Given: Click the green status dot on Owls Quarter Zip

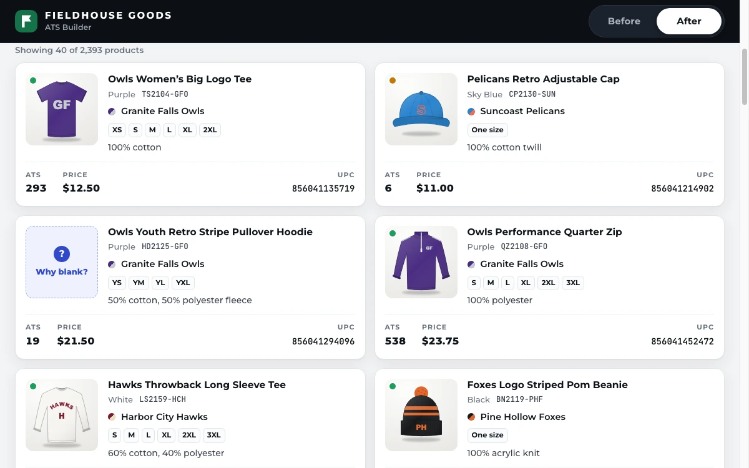Looking at the screenshot, I should [393, 233].
